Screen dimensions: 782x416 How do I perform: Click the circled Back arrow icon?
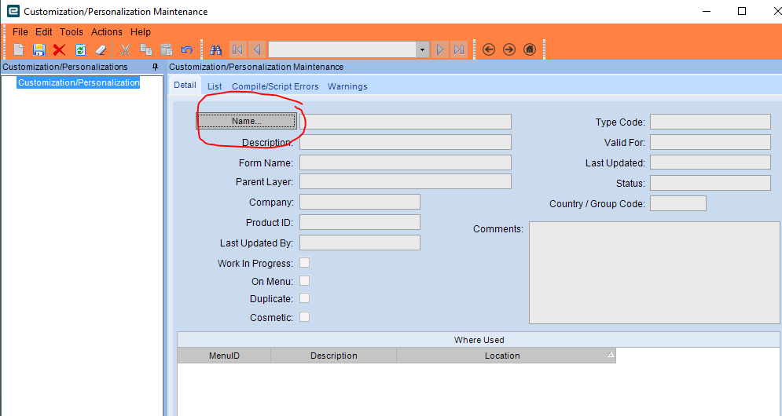point(489,49)
